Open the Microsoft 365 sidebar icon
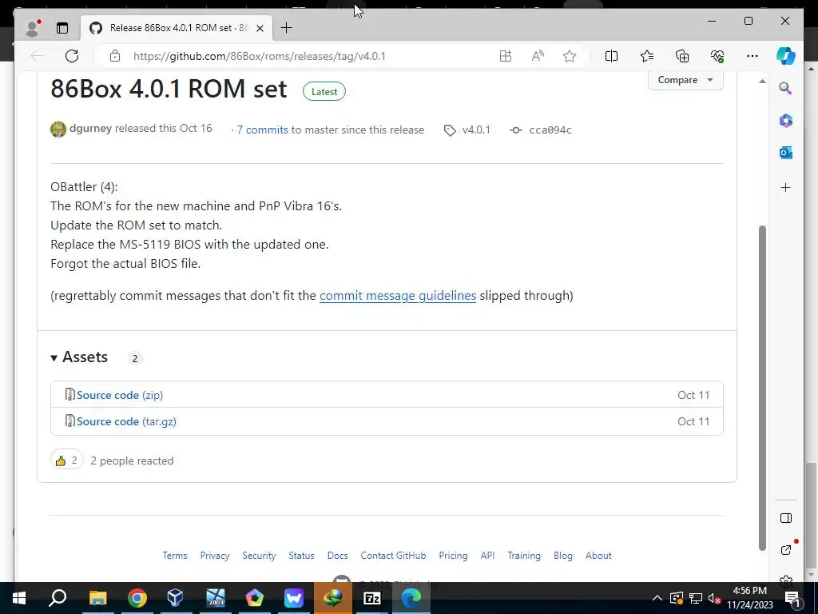Viewport: 818px width, 614px height. click(786, 121)
